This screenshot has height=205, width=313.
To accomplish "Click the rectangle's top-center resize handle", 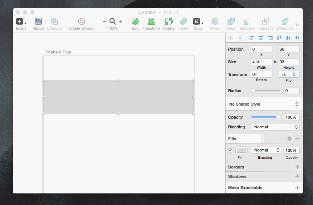I will (x=119, y=80).
